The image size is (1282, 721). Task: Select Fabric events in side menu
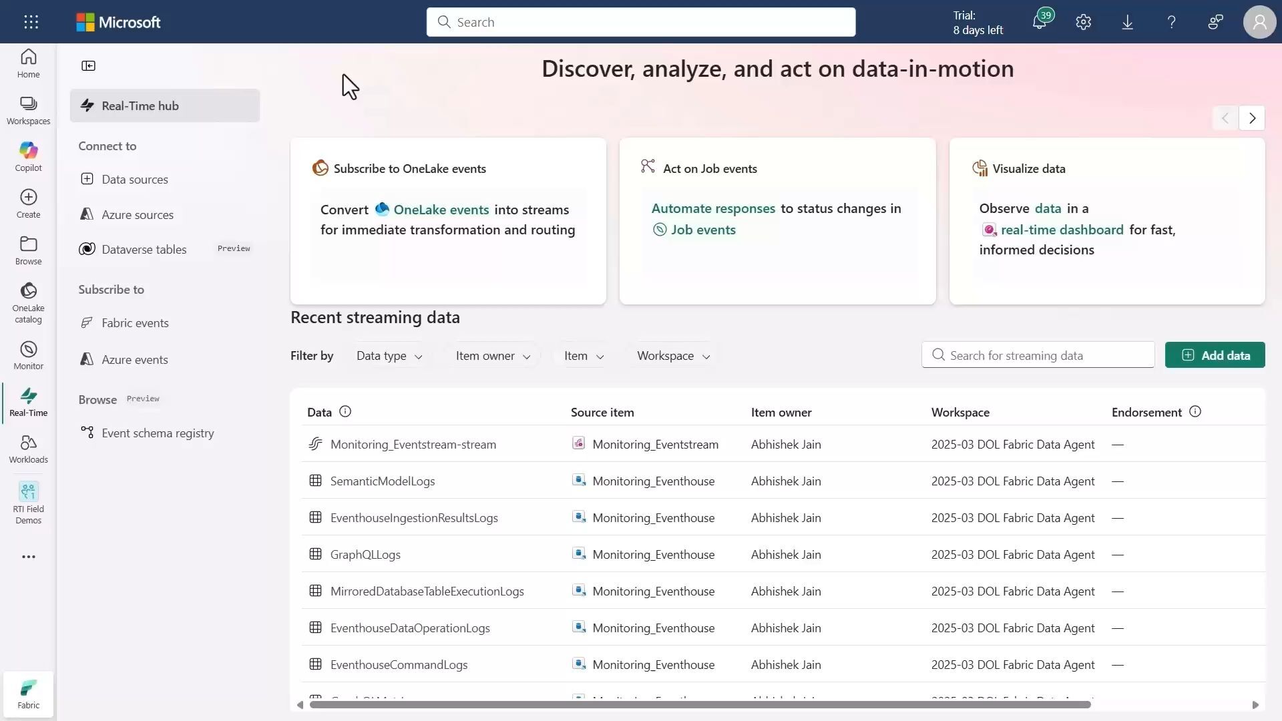tap(135, 323)
